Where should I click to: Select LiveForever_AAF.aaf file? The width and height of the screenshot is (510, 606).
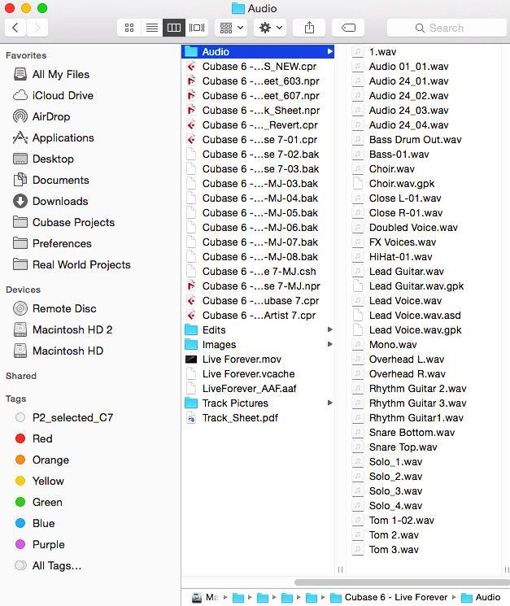pyautogui.click(x=258, y=389)
